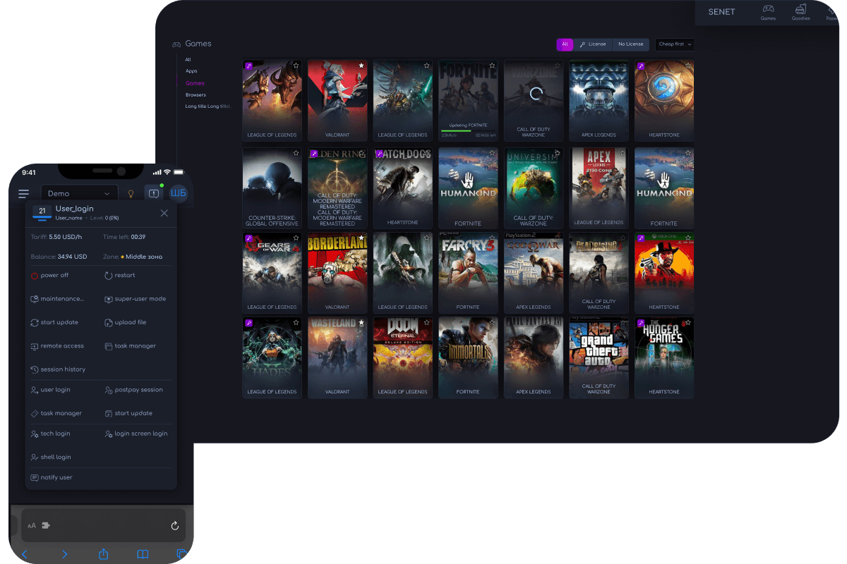Open the Games icon in SENET top bar
Screen dimensions: 847x564
click(768, 12)
